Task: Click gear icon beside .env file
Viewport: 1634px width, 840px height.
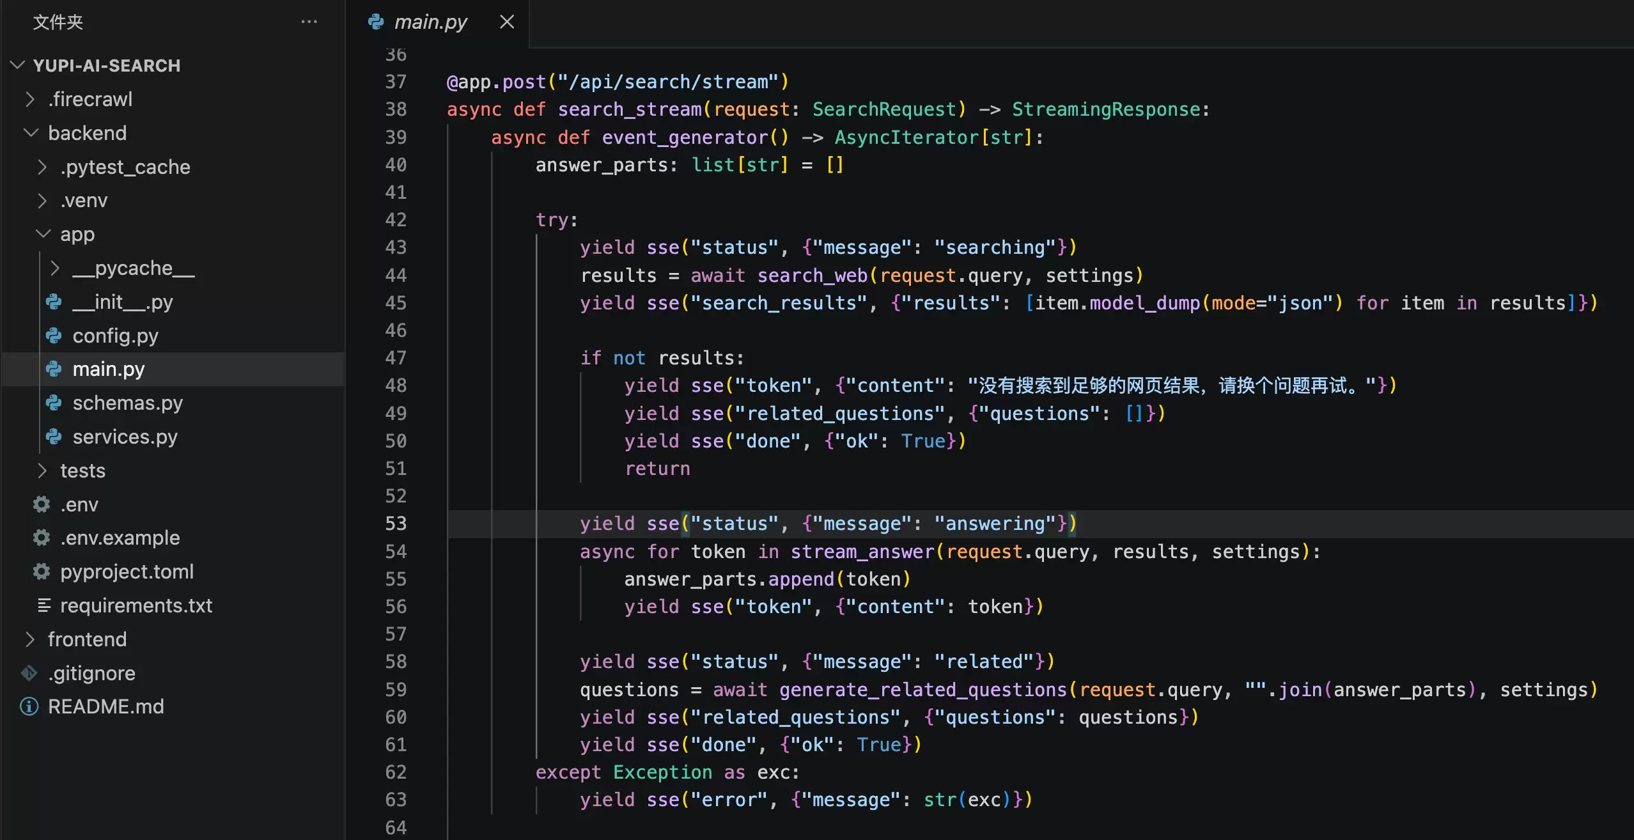Action: click(x=42, y=504)
